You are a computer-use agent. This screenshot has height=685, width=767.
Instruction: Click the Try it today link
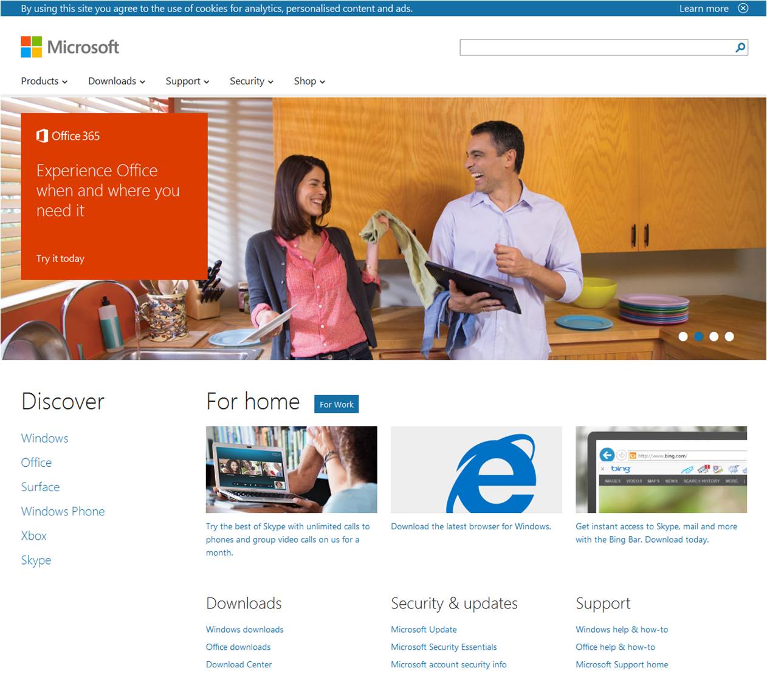(60, 258)
